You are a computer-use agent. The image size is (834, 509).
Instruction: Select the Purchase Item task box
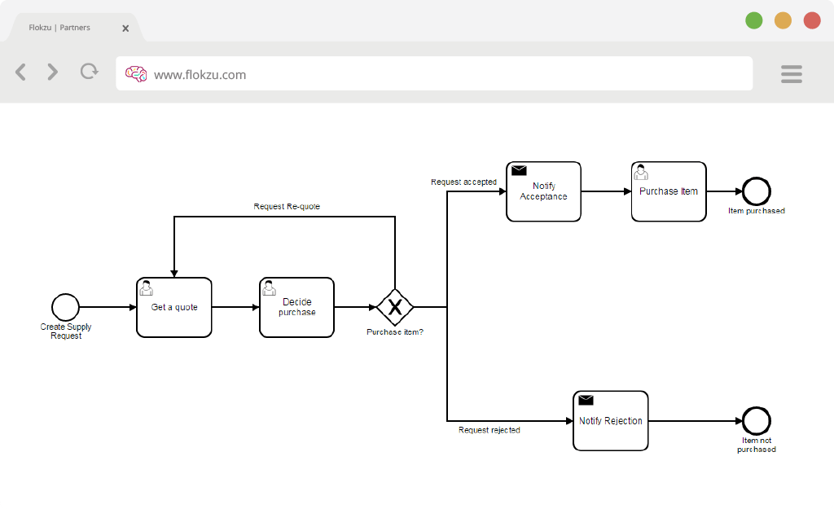pos(669,191)
